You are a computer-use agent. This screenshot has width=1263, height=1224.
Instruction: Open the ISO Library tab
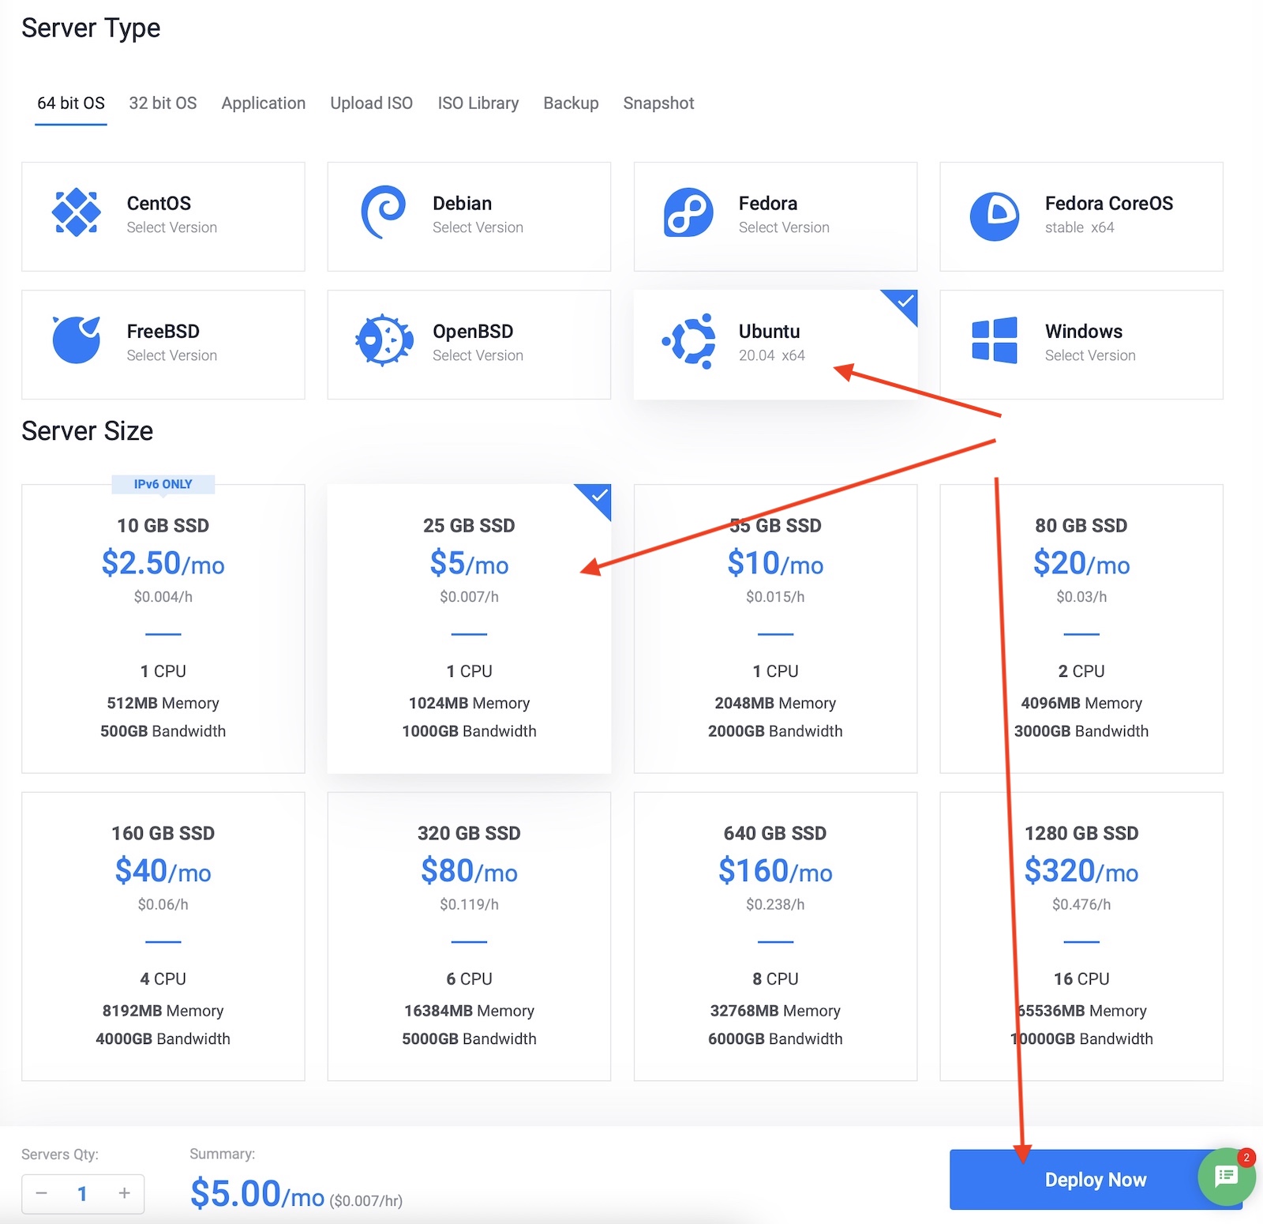[x=478, y=103]
